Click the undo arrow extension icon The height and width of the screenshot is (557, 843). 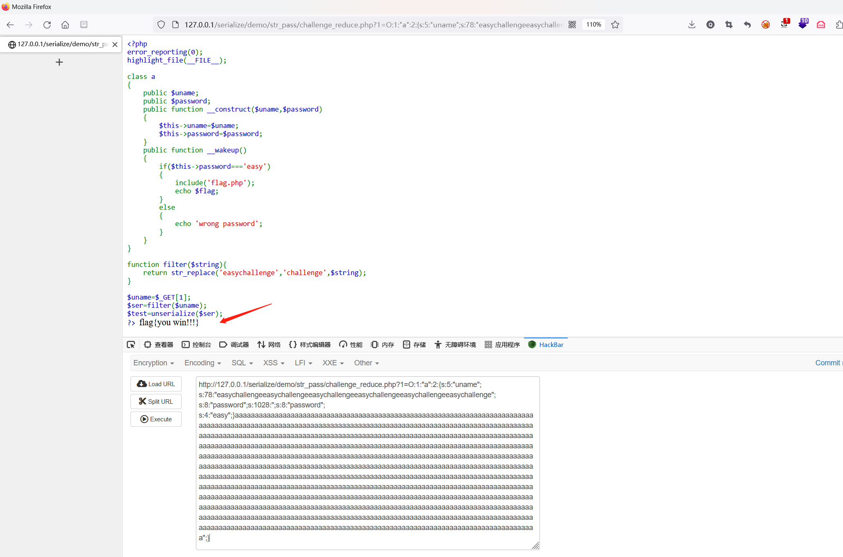click(x=747, y=25)
